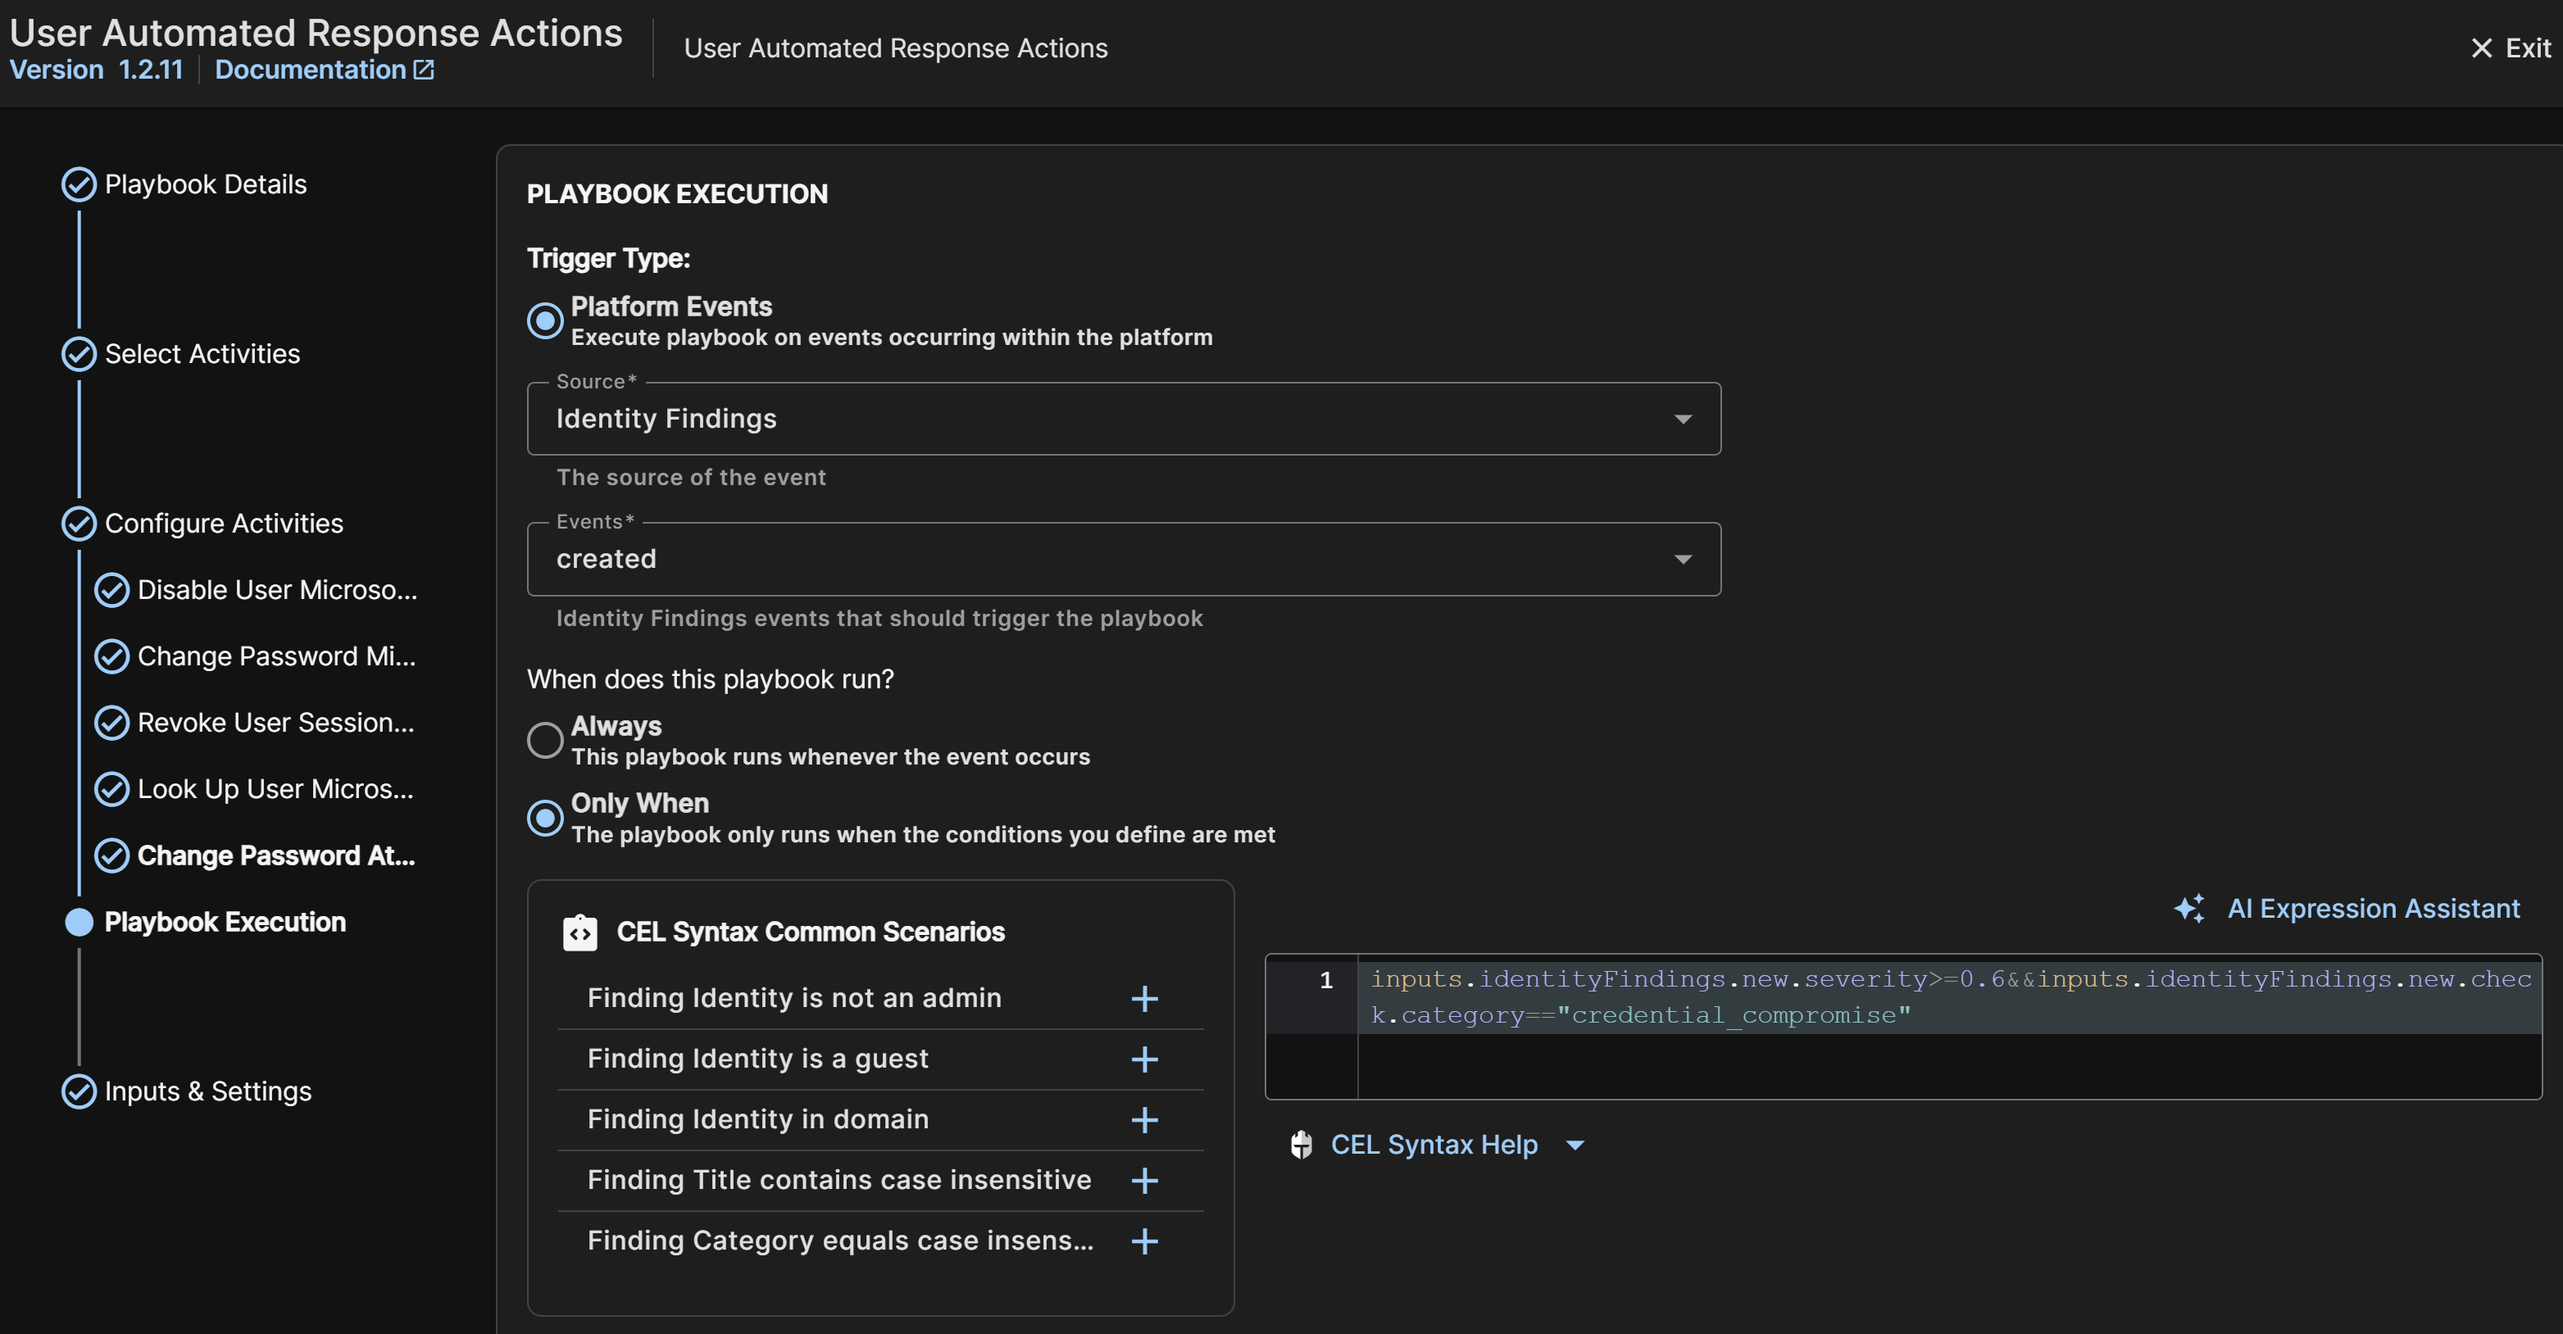Add 'Finding Category equals case insens...' scenario

coord(1145,1241)
